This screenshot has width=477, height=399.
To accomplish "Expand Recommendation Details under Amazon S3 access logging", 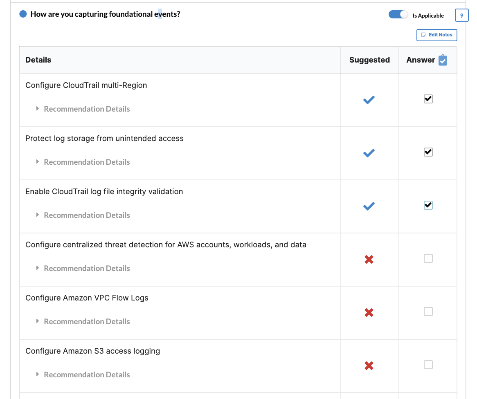I will point(83,374).
